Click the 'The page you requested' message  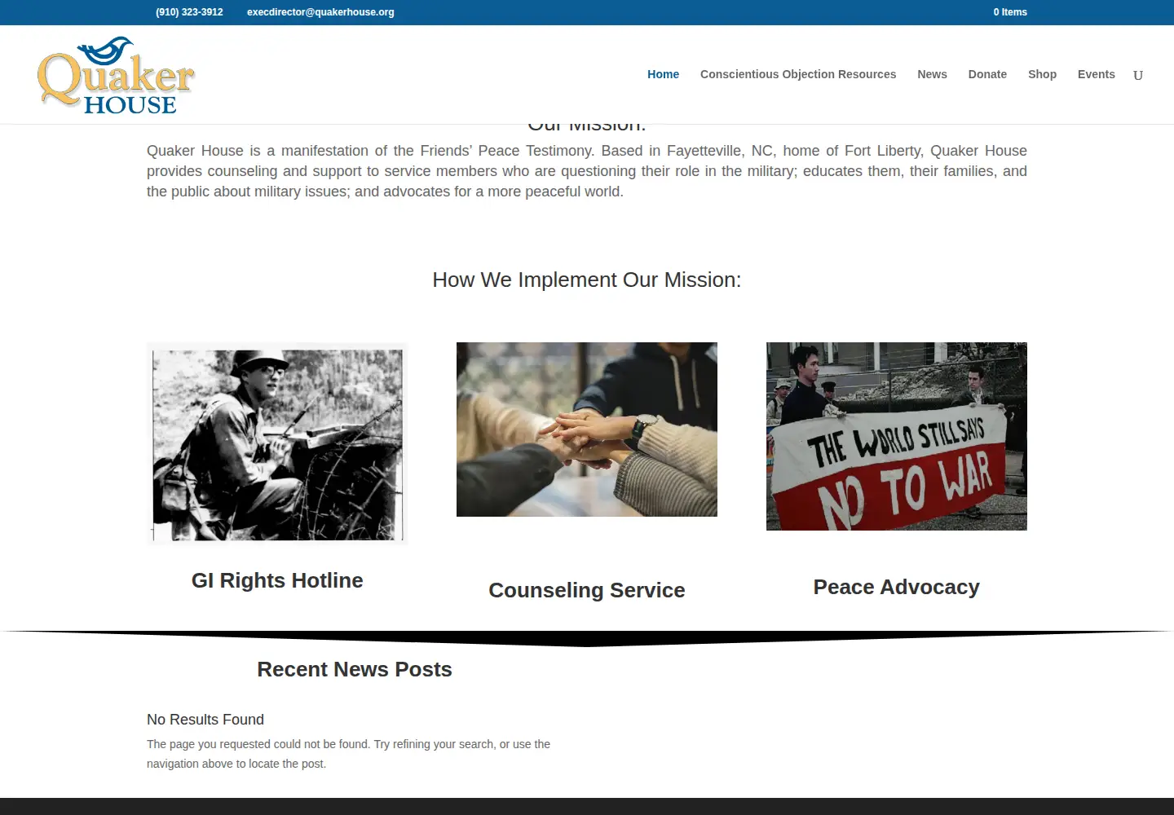pyautogui.click(x=349, y=754)
